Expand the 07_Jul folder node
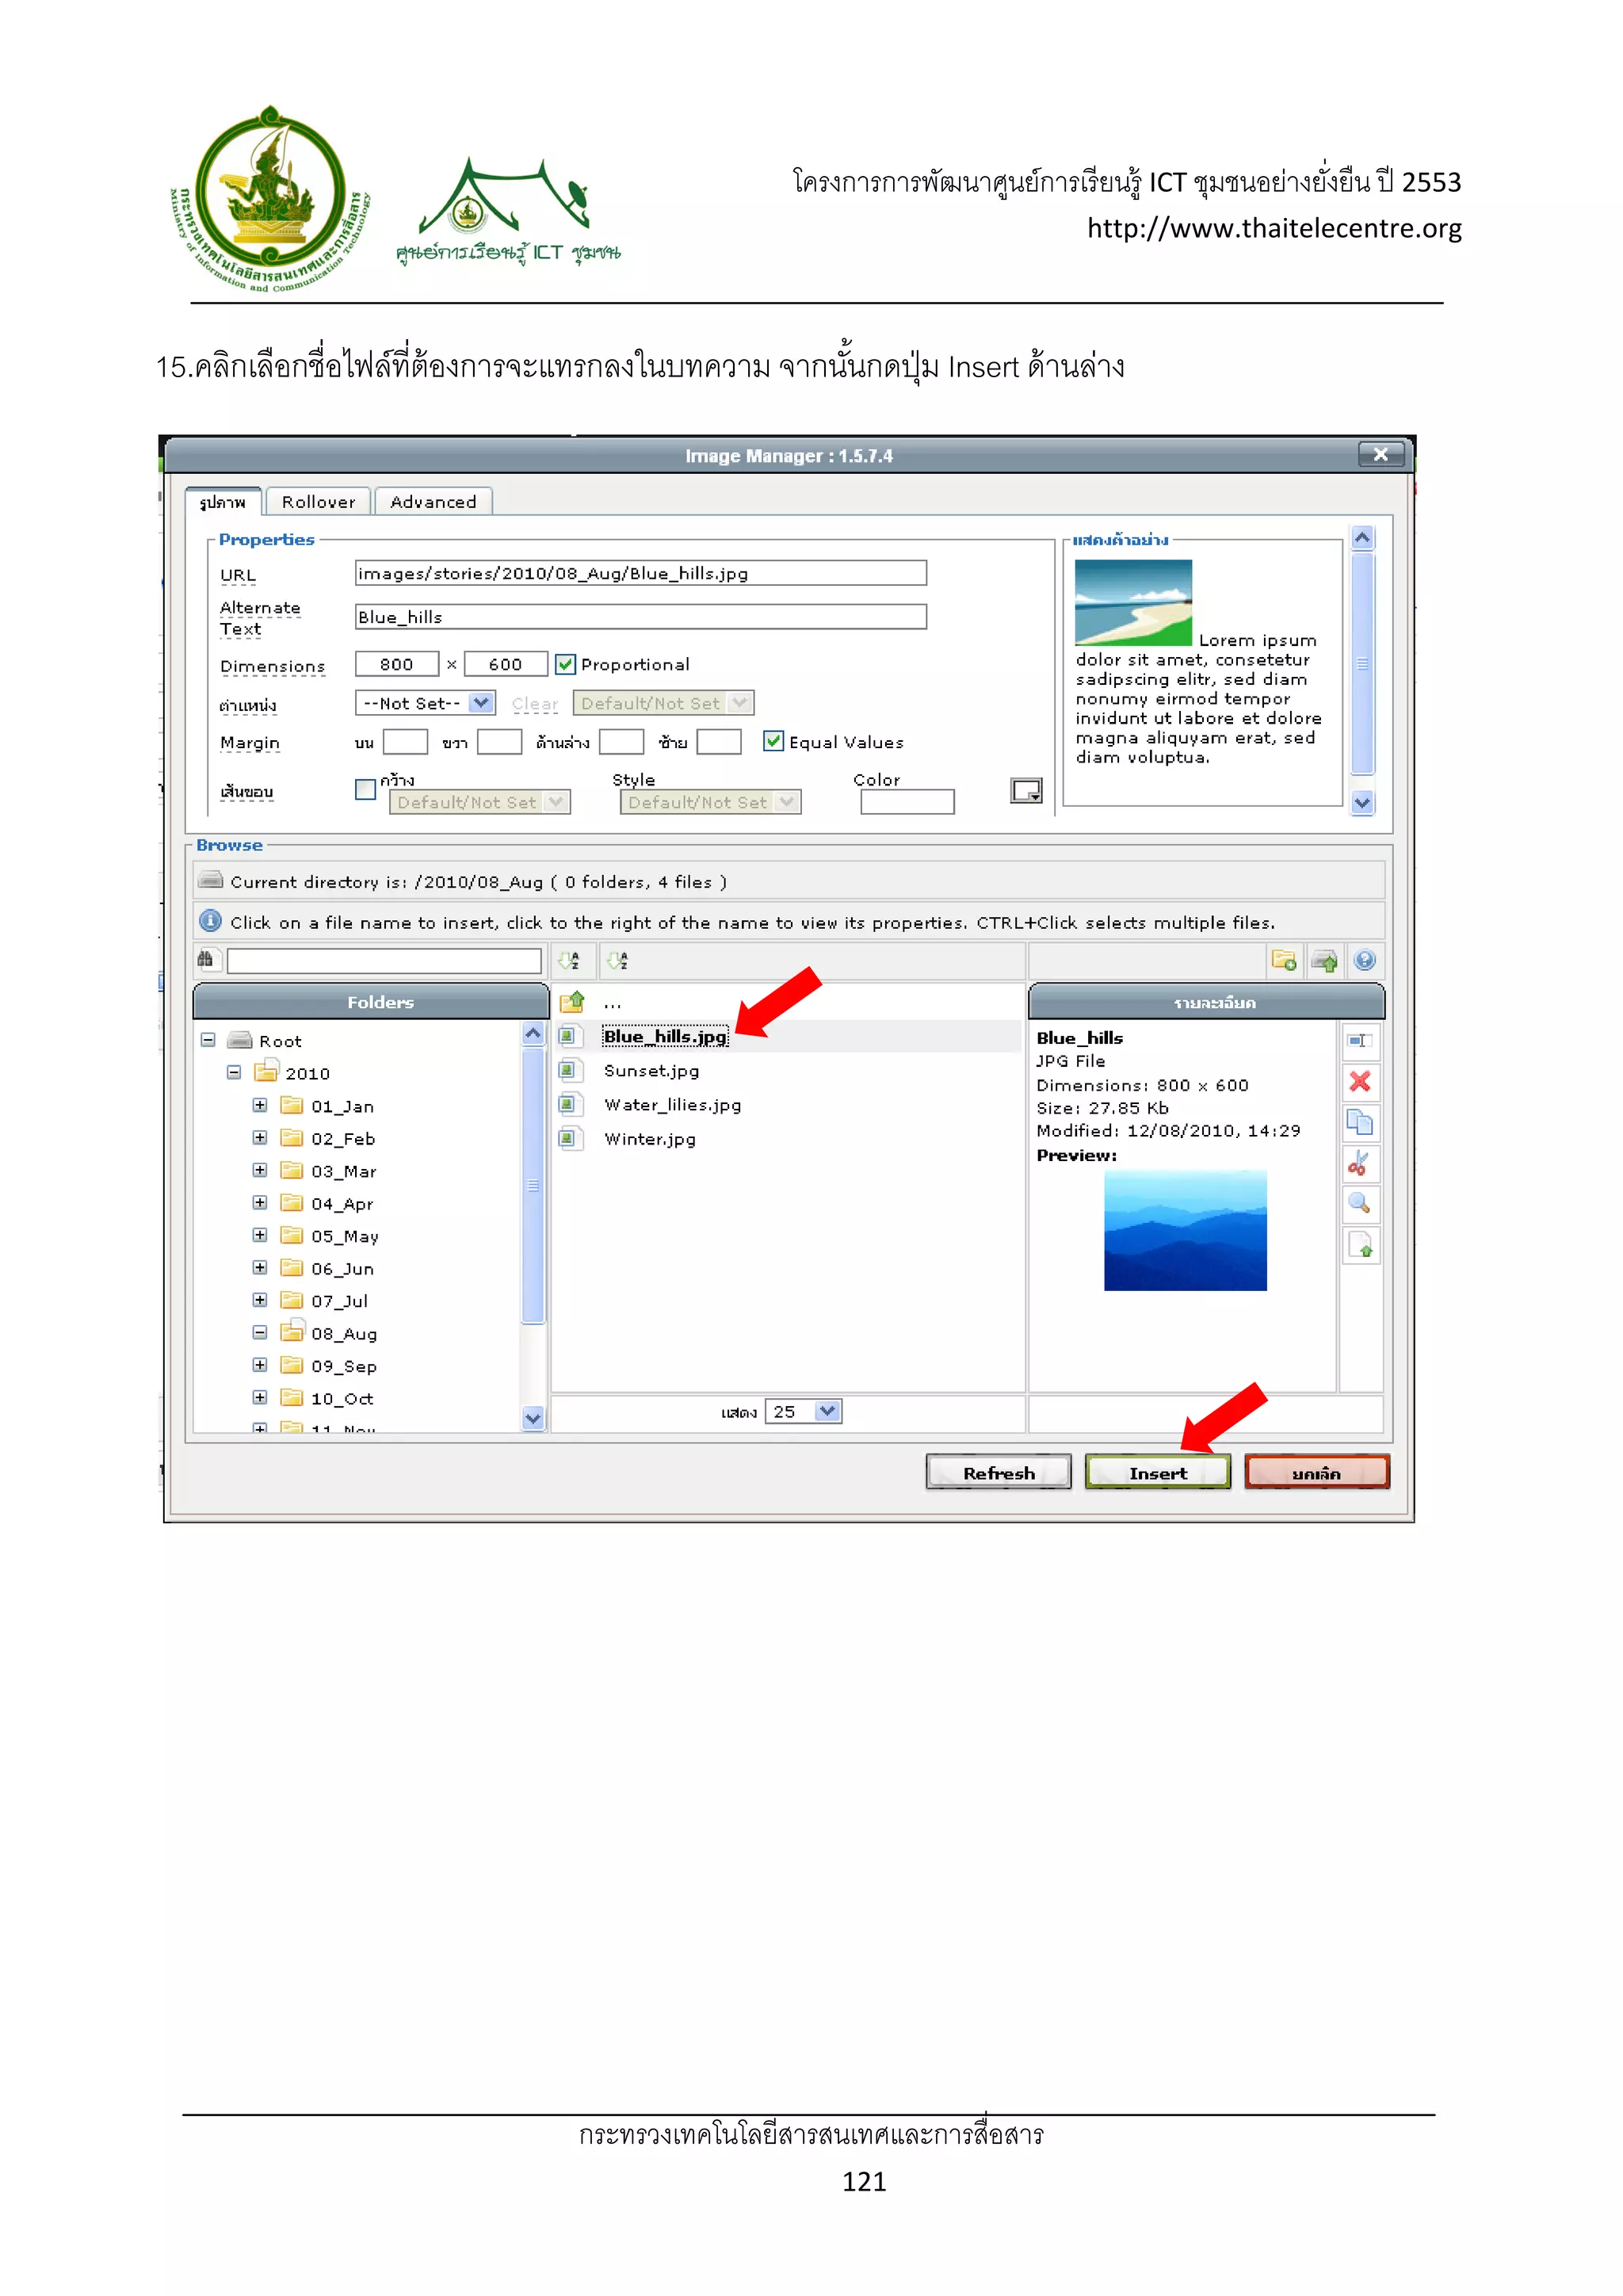Viewport: 1623px width, 2296px height. click(260, 1300)
